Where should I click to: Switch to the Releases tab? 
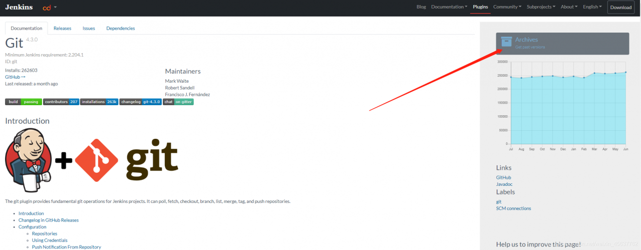coord(63,29)
